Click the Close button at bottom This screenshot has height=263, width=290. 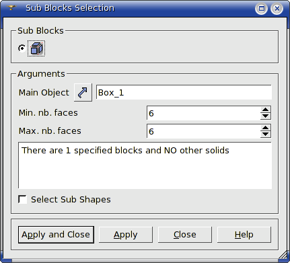tap(185, 235)
